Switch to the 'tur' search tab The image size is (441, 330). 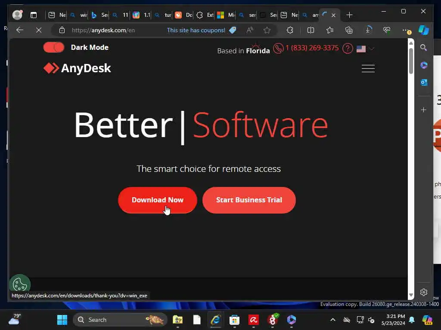(163, 15)
